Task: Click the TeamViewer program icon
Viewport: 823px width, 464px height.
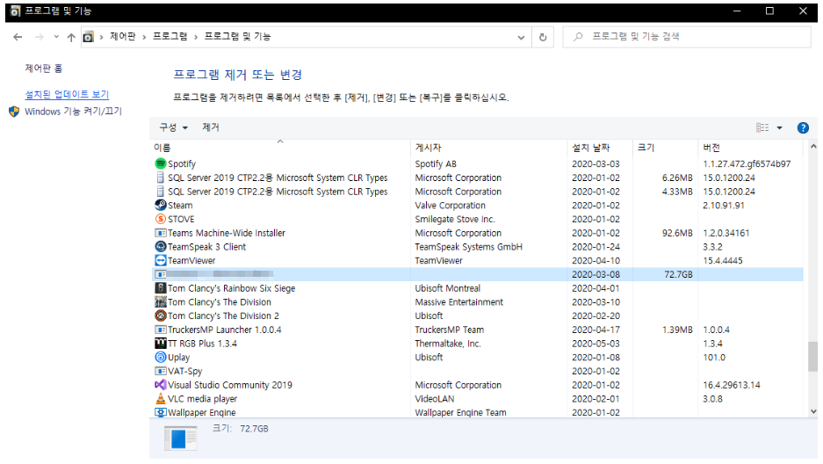Action: 161,260
